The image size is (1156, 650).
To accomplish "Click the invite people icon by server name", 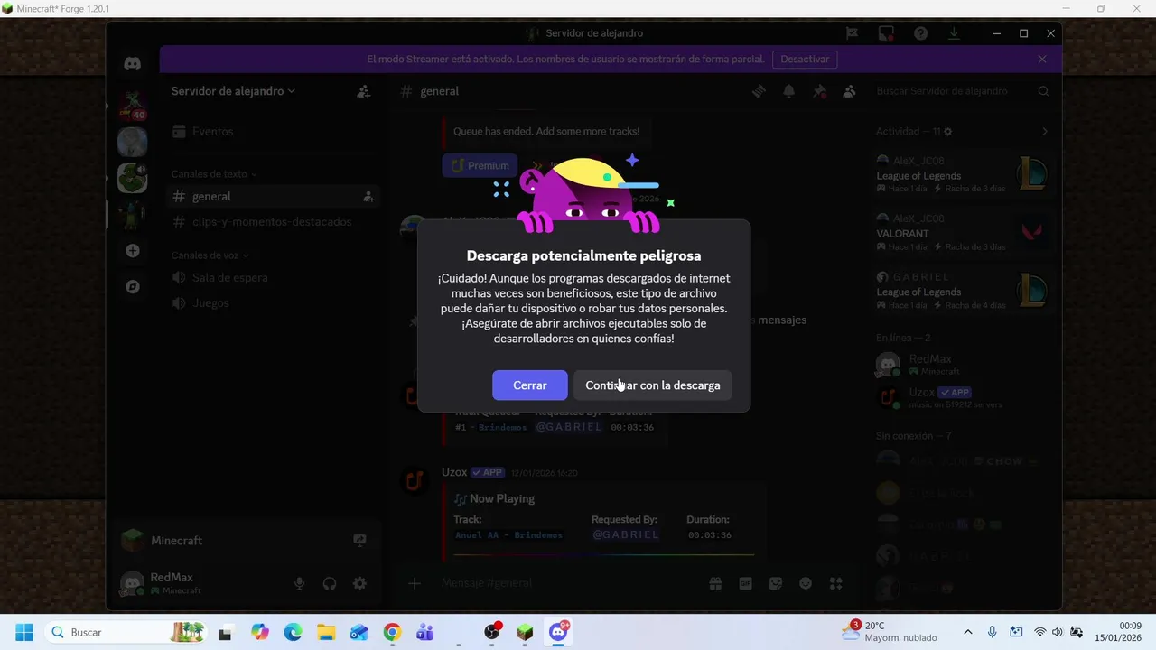I will tap(364, 91).
